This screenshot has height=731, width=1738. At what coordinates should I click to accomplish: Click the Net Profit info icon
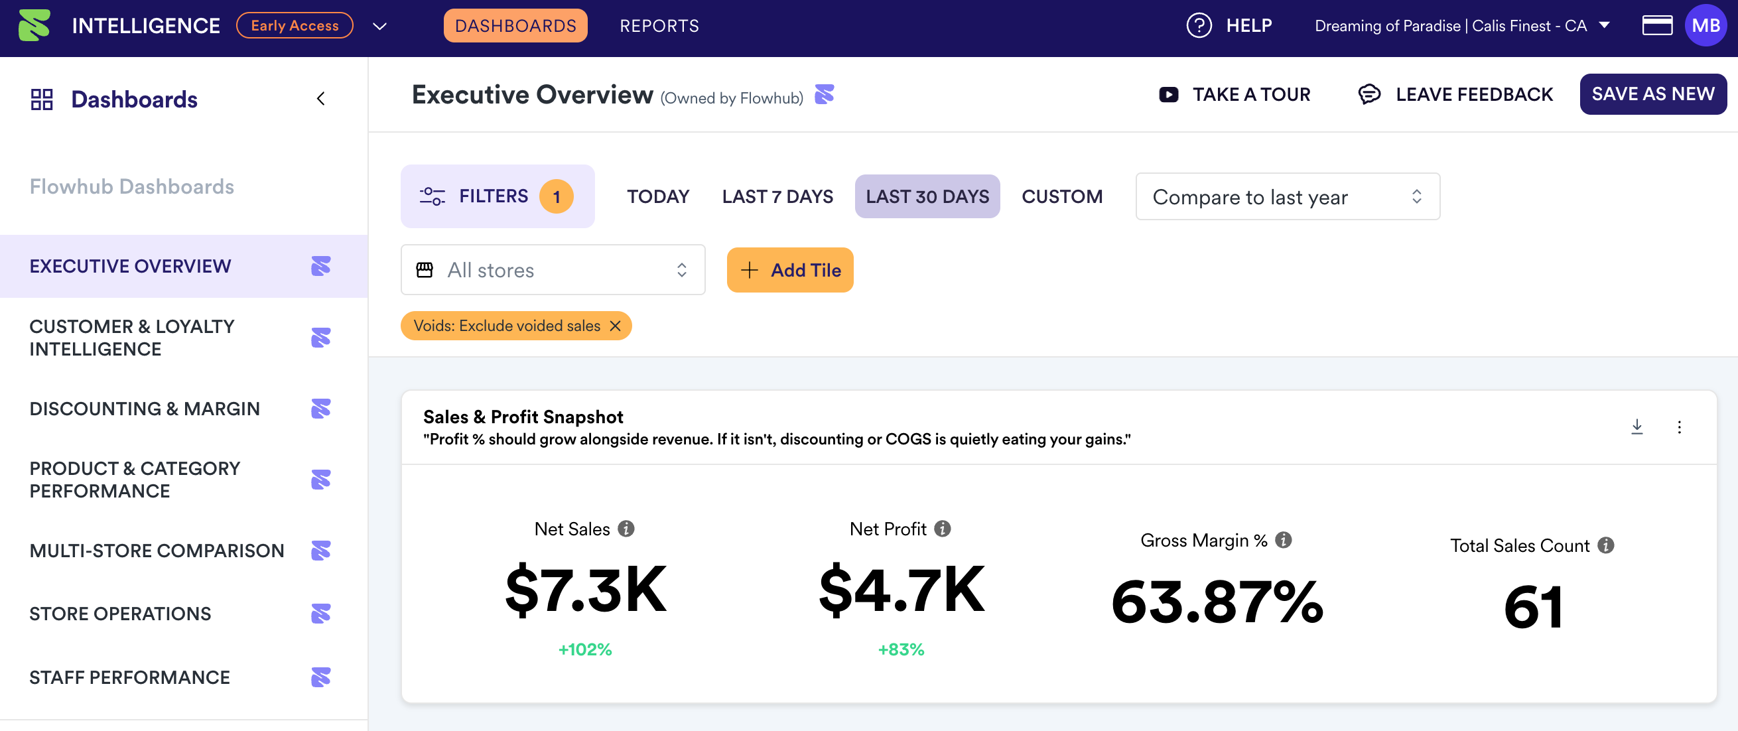943,529
